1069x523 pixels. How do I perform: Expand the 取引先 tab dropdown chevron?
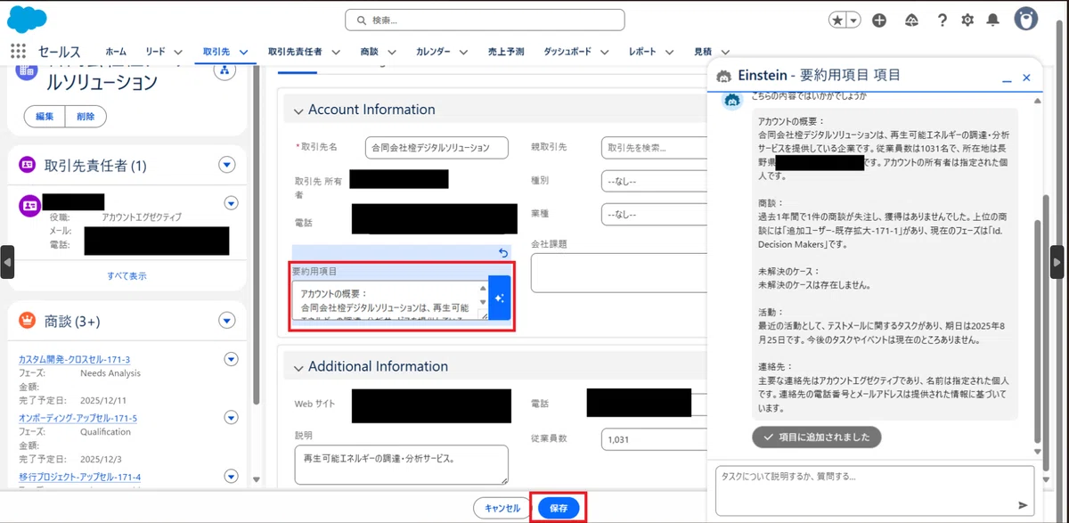(x=244, y=52)
